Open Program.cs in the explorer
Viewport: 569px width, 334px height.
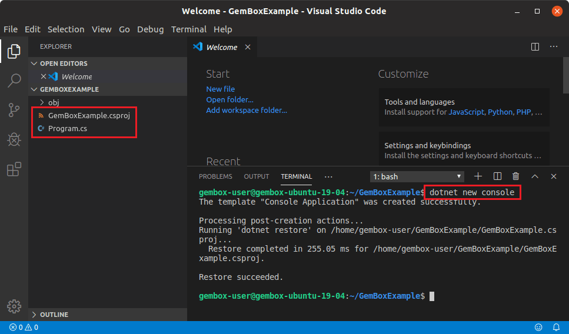tap(67, 128)
